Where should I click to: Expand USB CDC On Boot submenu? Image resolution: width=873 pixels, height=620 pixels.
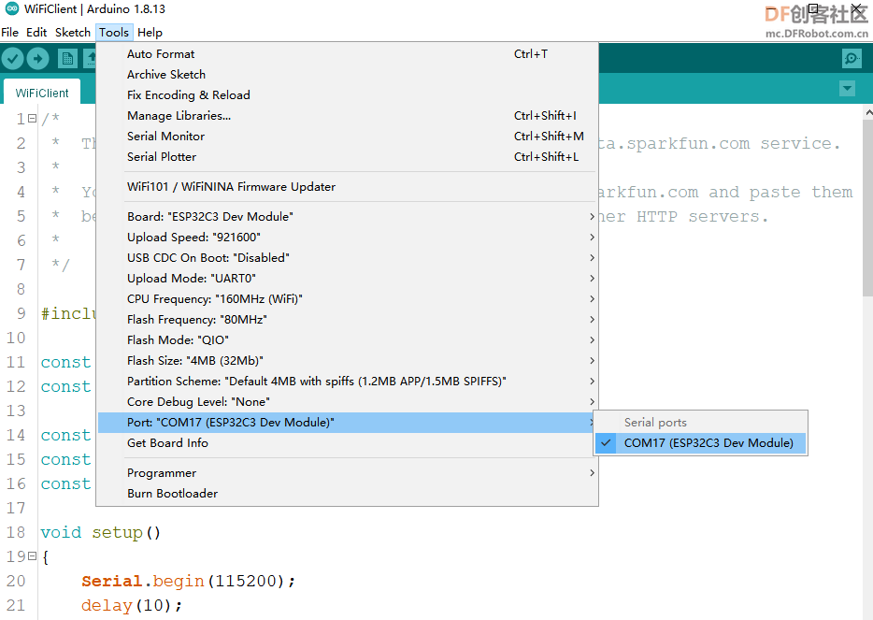[x=347, y=258]
